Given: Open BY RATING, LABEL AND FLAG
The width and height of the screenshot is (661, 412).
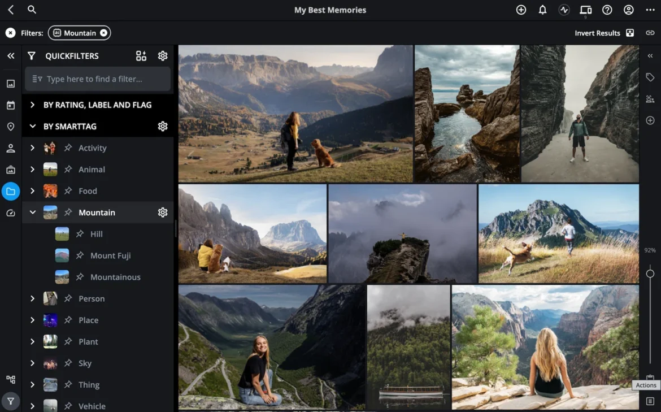Looking at the screenshot, I should tap(97, 105).
